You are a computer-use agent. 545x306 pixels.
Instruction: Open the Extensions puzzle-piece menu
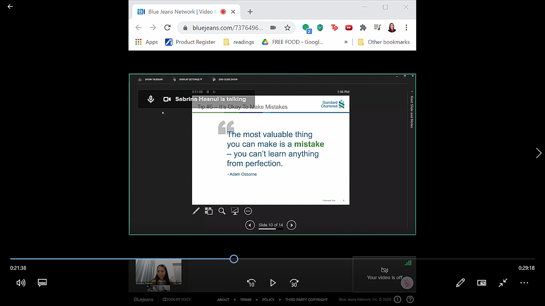[363, 28]
